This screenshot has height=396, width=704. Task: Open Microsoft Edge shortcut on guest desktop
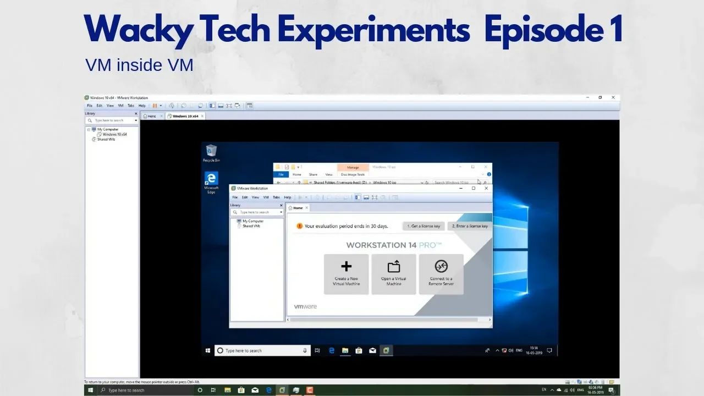click(211, 182)
